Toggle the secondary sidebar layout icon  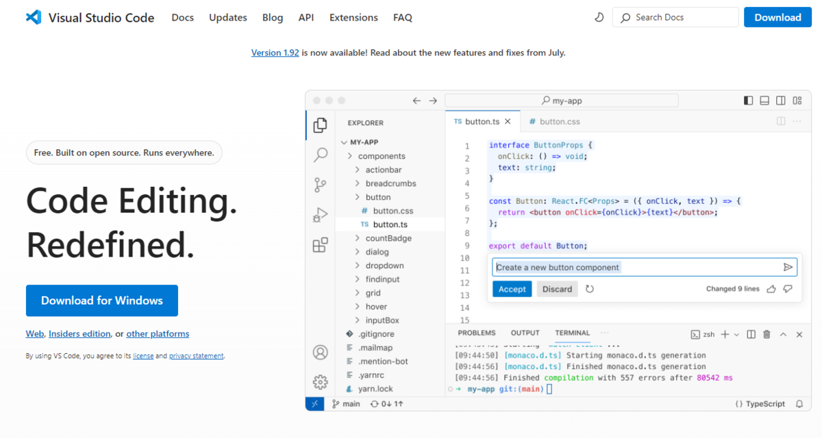[x=781, y=101]
